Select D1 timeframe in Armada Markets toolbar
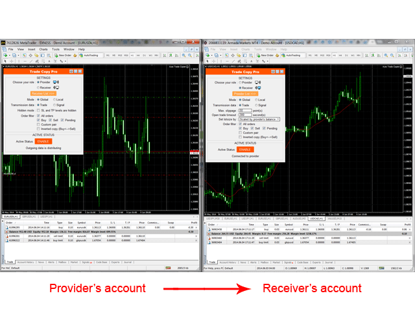Screen dimensions: 415x311 346,55
